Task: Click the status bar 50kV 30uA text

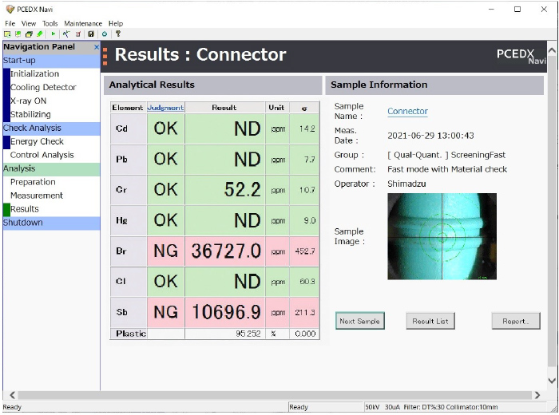Action: tap(383, 407)
